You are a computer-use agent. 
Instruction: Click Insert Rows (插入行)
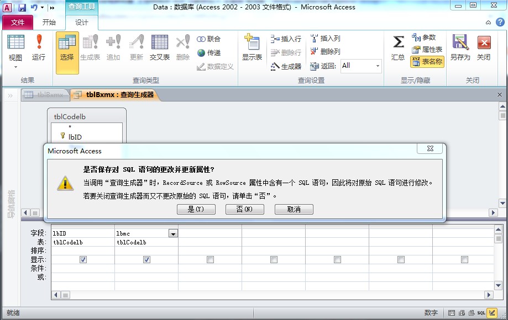(x=286, y=39)
